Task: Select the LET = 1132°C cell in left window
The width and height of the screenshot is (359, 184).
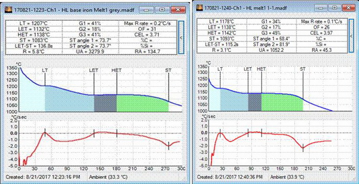Action: [x=34, y=29]
